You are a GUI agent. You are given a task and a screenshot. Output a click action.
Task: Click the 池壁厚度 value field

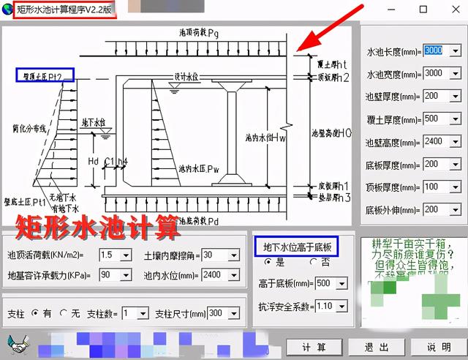[x=437, y=96]
